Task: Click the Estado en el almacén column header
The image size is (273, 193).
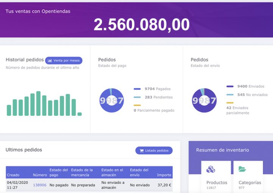Action: [x=112, y=172]
